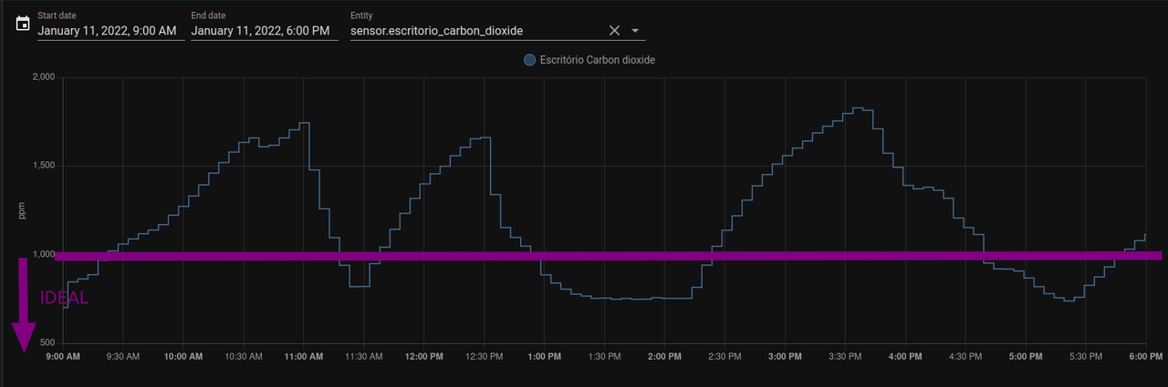Click the Escritório Carbon dioxide legend label
Image resolution: width=1168 pixels, height=387 pixels.
tap(598, 60)
